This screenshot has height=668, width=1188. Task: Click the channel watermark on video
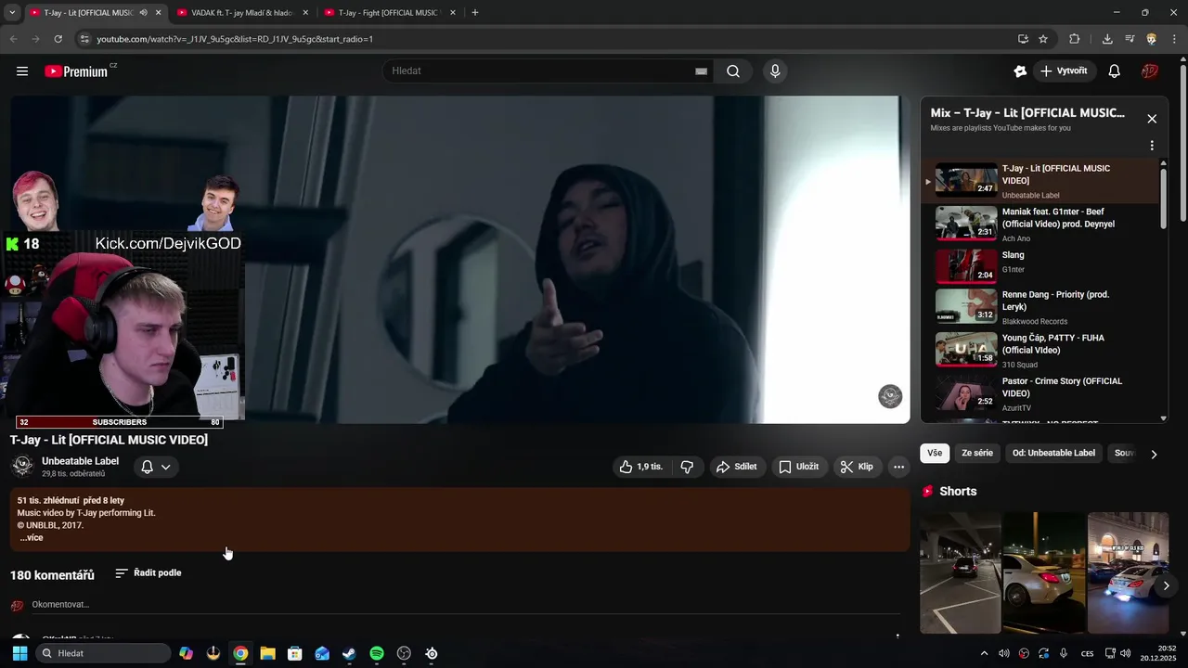[x=890, y=396]
